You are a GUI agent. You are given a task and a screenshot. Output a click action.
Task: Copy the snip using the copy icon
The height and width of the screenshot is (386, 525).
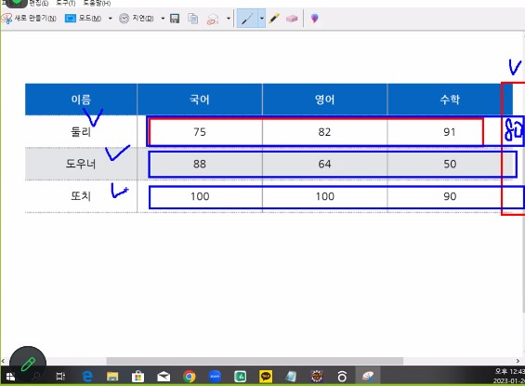click(193, 19)
